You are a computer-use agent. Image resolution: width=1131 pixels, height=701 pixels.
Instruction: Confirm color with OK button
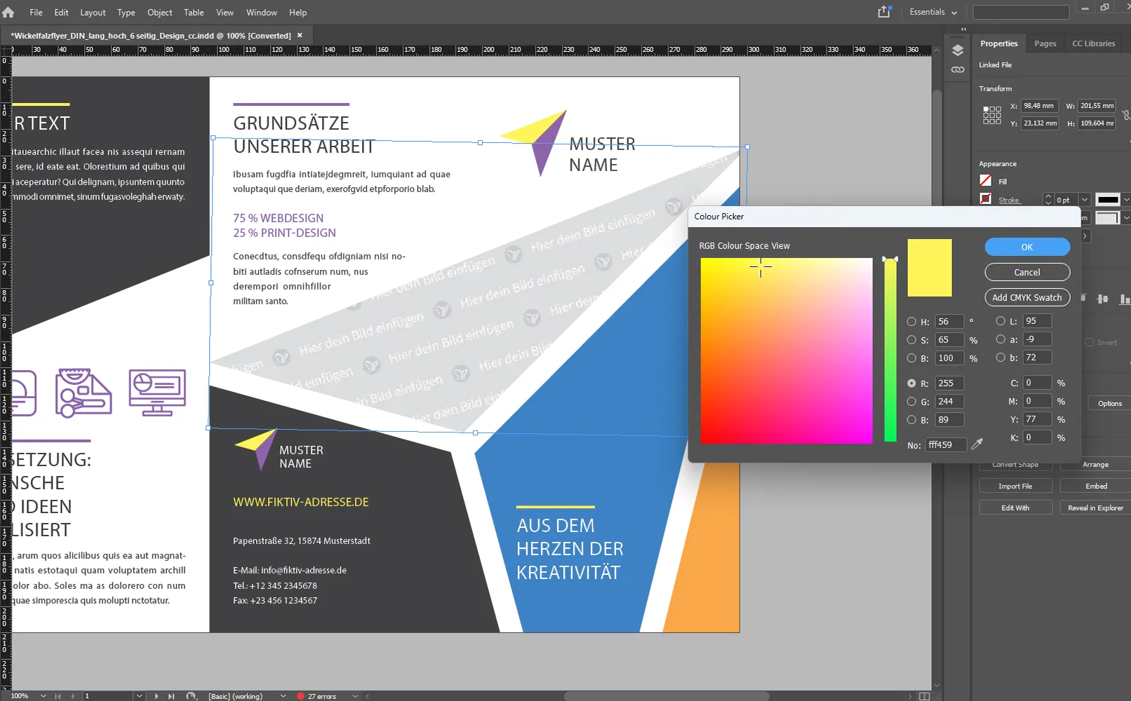tap(1027, 247)
